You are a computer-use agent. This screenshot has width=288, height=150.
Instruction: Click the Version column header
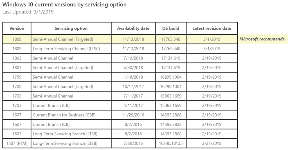coord(17,28)
